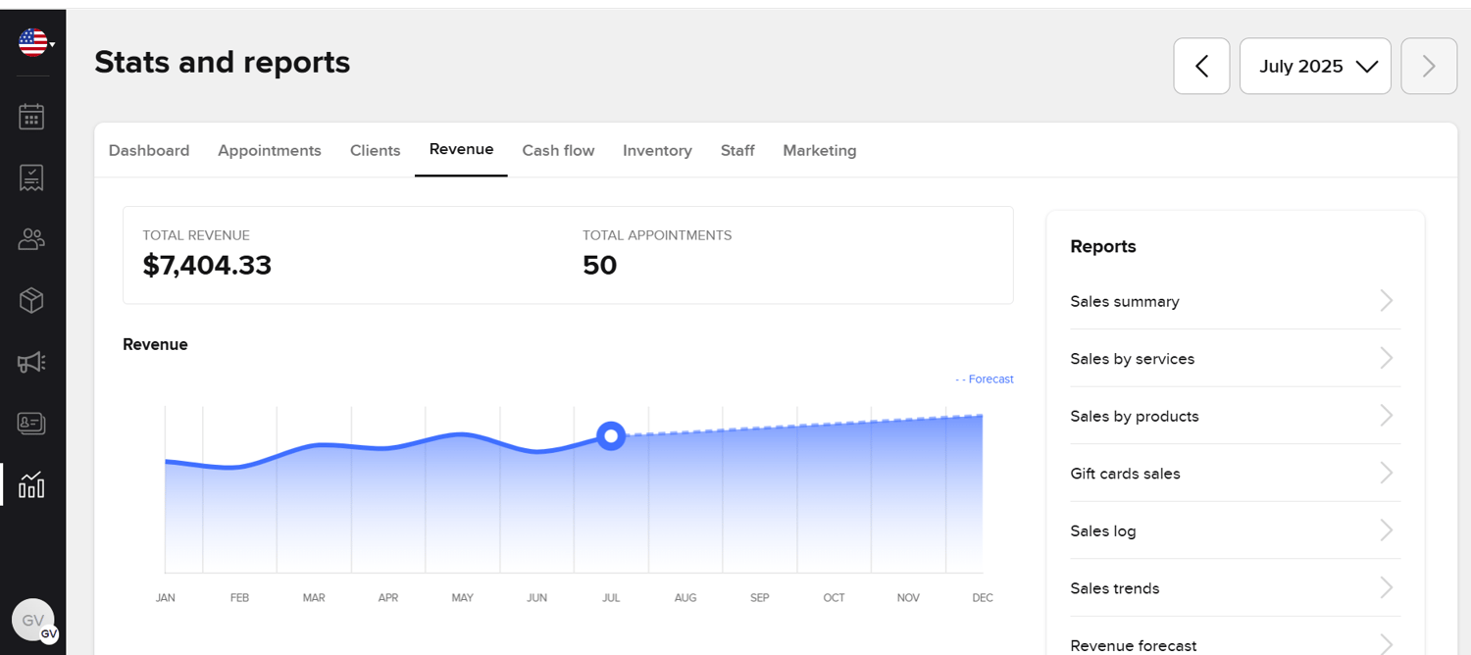Open the ID card icon in sidebar
The height and width of the screenshot is (655, 1471).
tap(31, 424)
